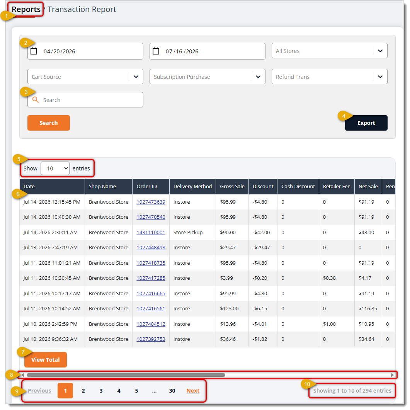
Task: Click the Cash Discount column header
Action: [298, 186]
